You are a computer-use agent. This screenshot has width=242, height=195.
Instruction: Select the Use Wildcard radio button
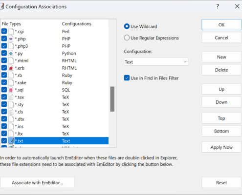click(127, 26)
